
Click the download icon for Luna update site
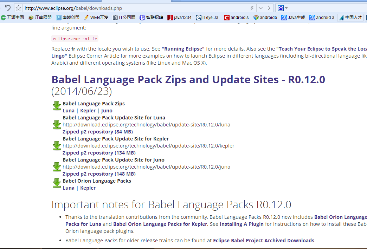(x=57, y=125)
